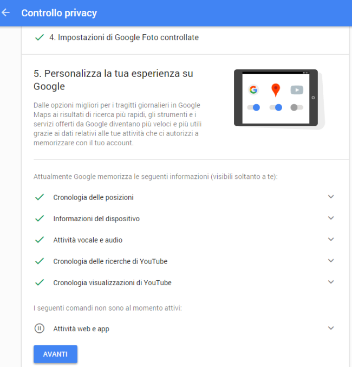This screenshot has height=367, width=352.
Task: Open step 4 Impostazioni di Google Foto
Action: (x=128, y=37)
